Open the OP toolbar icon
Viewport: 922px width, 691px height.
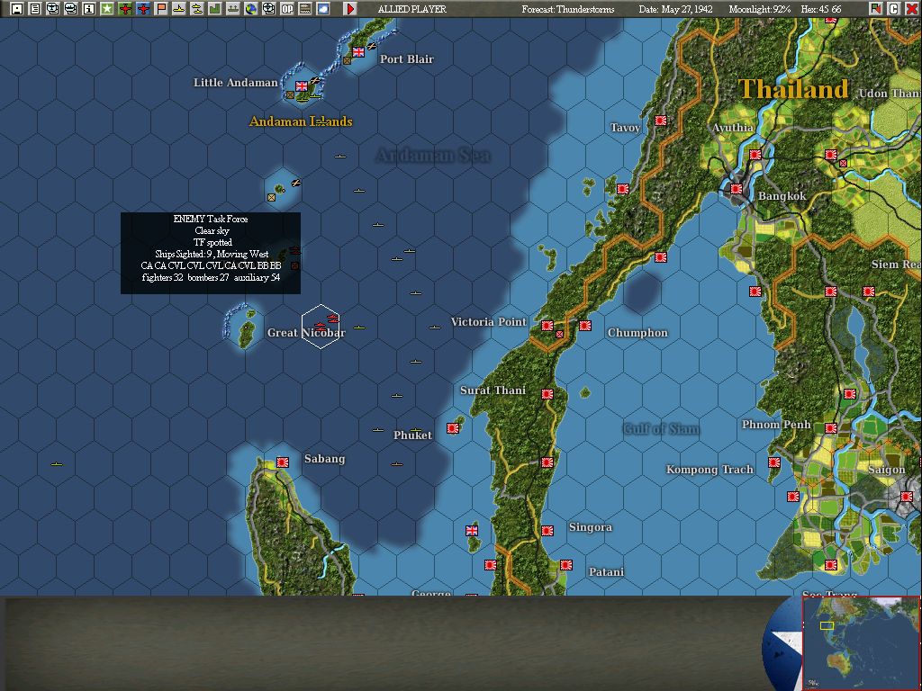click(287, 9)
